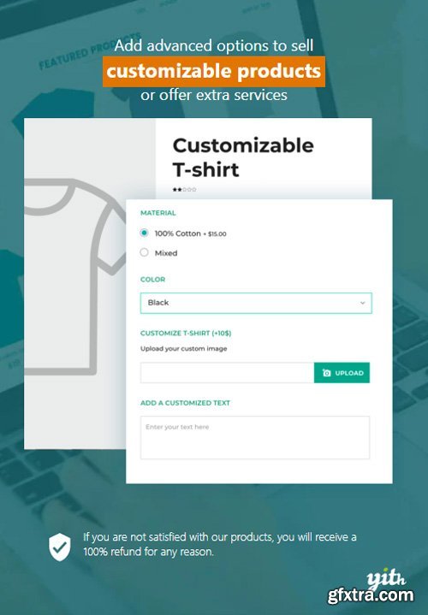
Task: Click the ADD A CUSTOMIZED TEXT heading
Action: coord(185,403)
